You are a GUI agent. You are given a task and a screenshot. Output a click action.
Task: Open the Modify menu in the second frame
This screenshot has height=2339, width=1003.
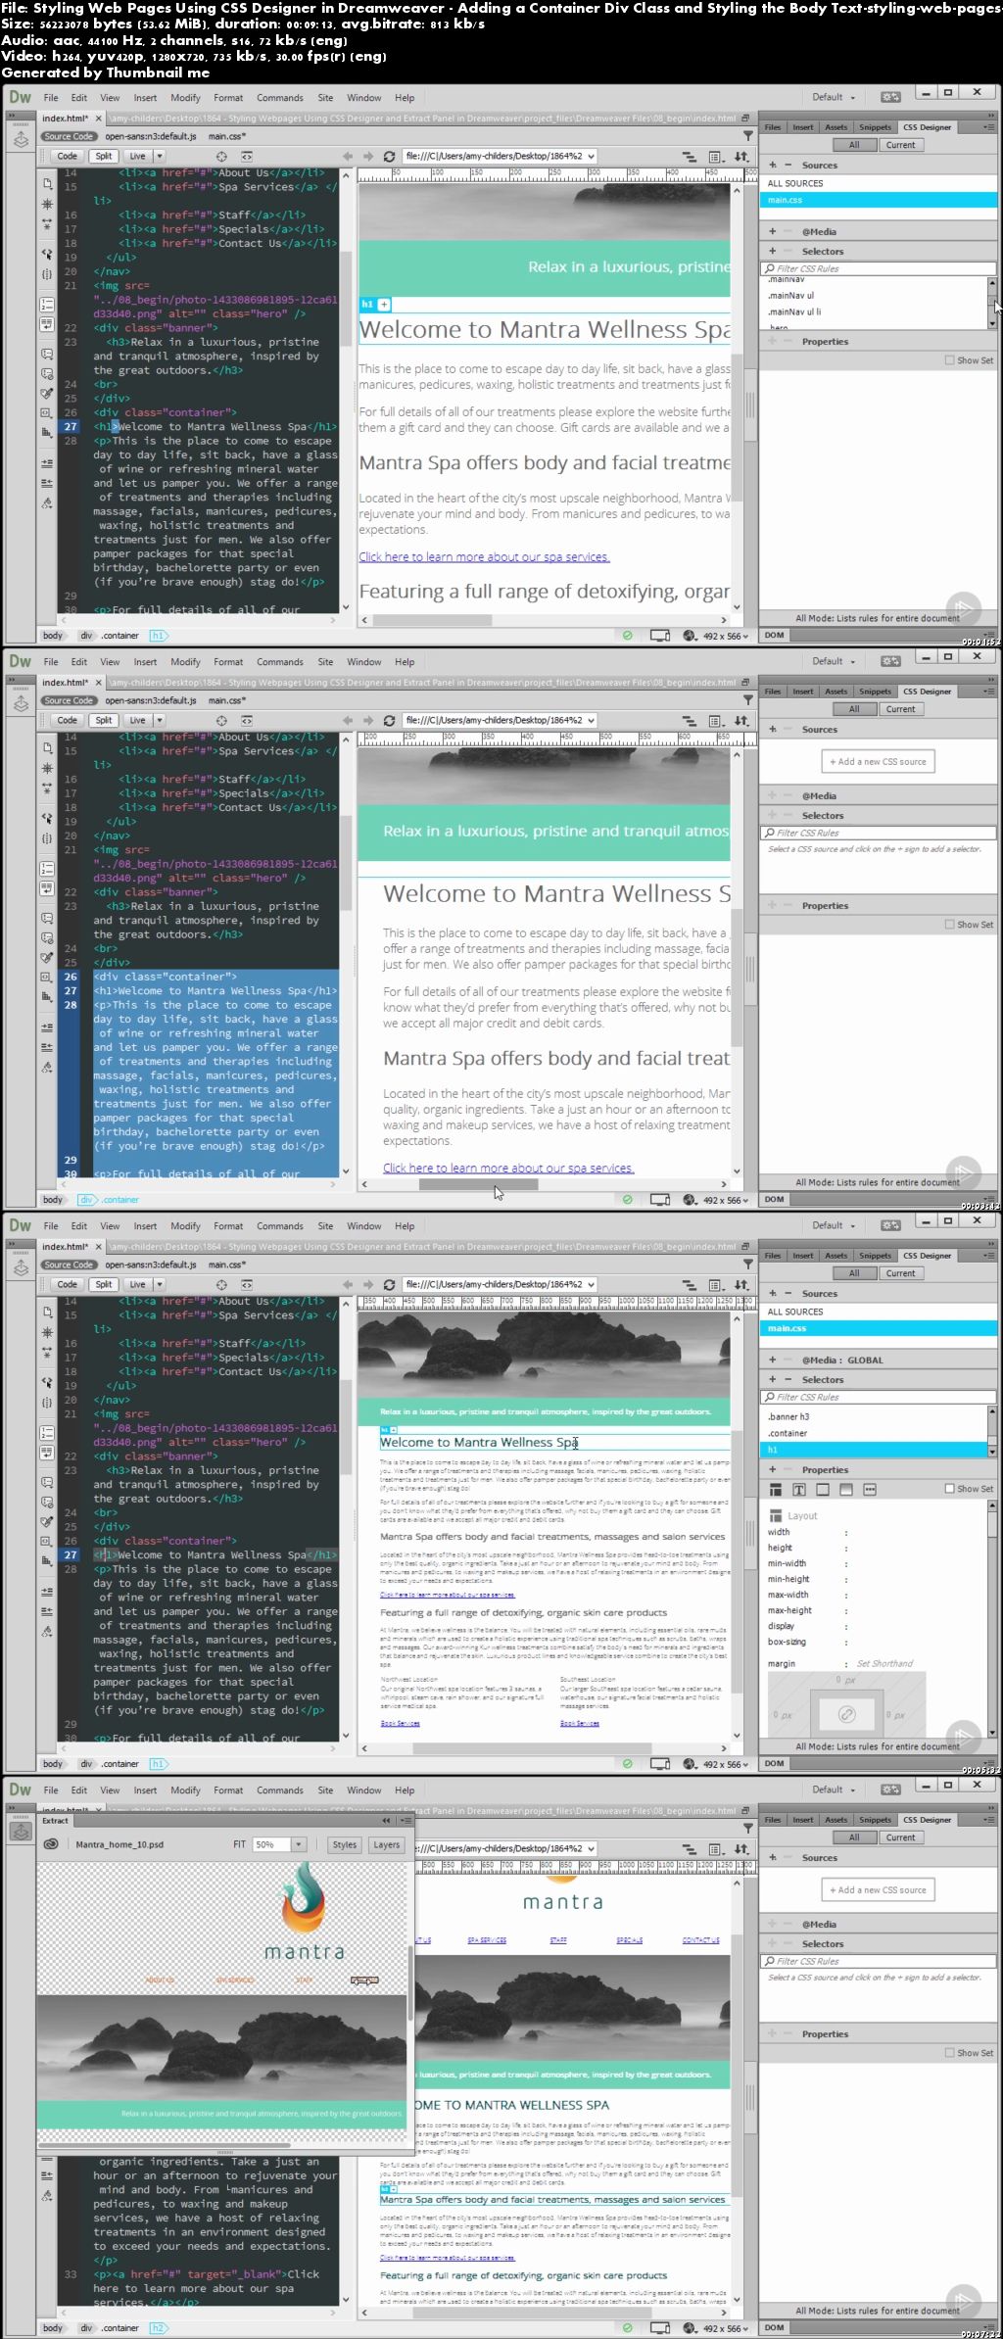[x=185, y=662]
